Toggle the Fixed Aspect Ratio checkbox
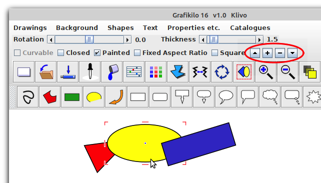Screen dimensions: 321x183 pos(137,53)
